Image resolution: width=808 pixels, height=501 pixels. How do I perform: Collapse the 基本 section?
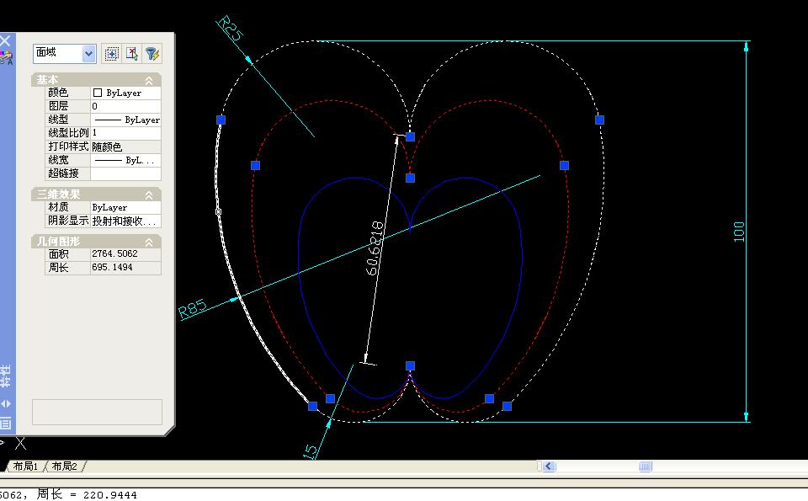click(149, 80)
